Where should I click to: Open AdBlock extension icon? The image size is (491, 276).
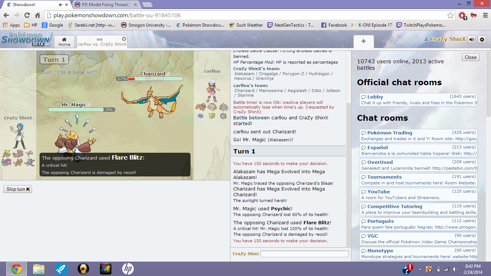coord(463,15)
